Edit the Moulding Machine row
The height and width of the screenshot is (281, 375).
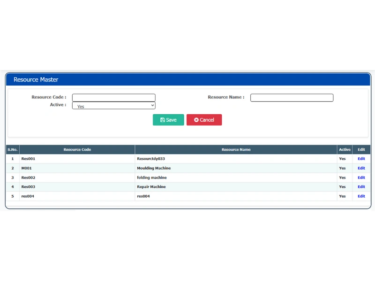361,168
